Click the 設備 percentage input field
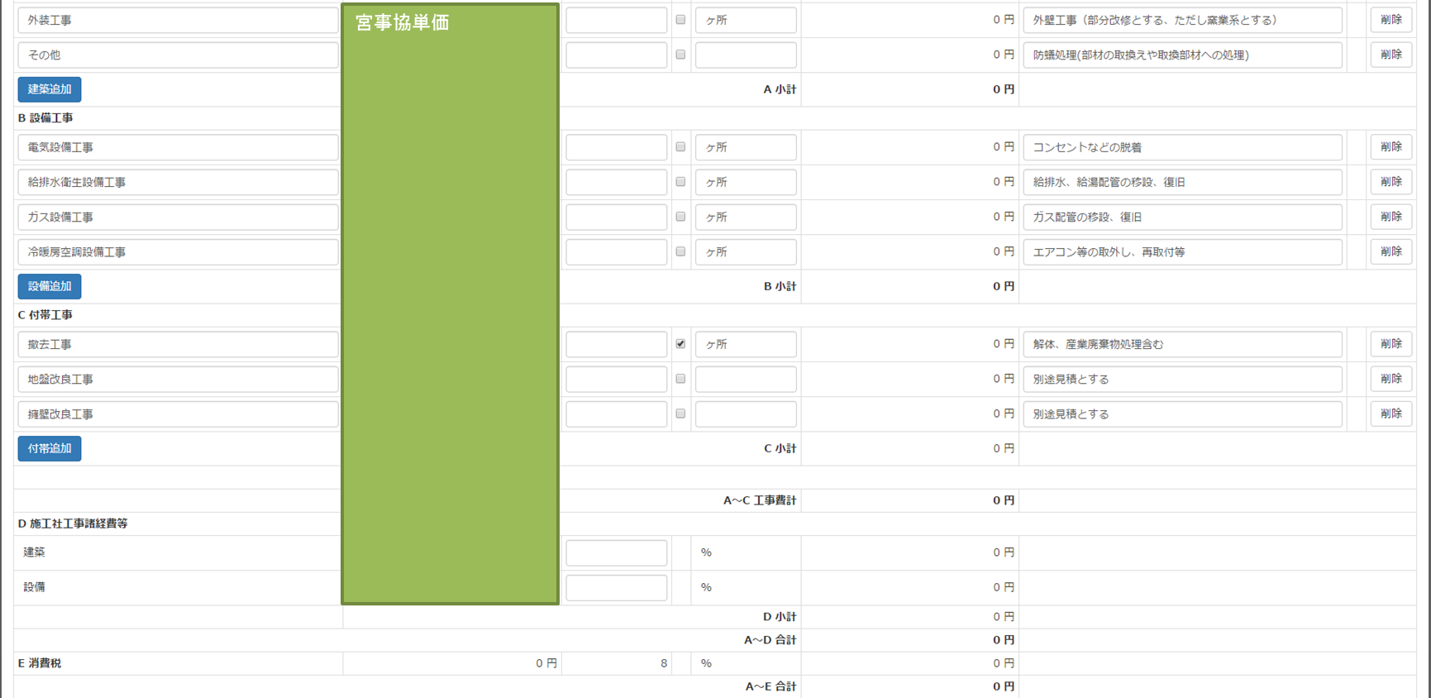 coord(616,587)
